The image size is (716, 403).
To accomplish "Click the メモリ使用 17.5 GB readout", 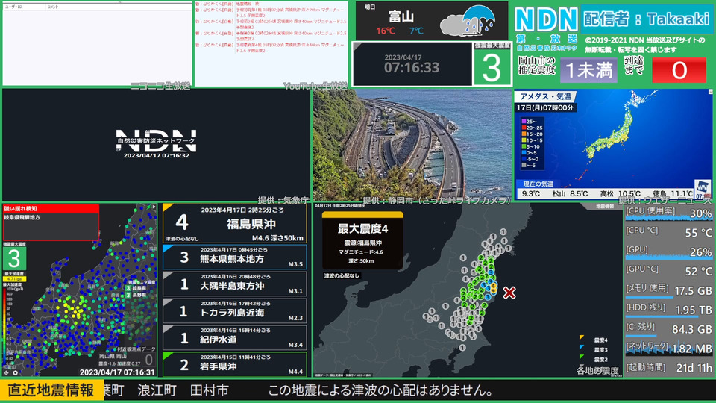I will click(x=668, y=290).
